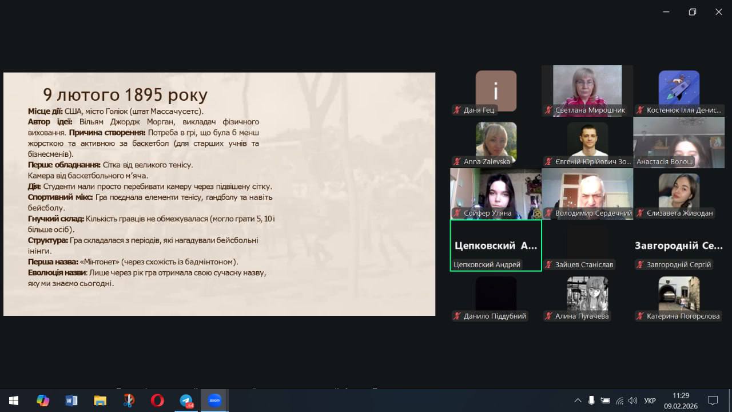Image resolution: width=732 pixels, height=412 pixels.
Task: Open the notification center icon
Action: tap(713, 401)
